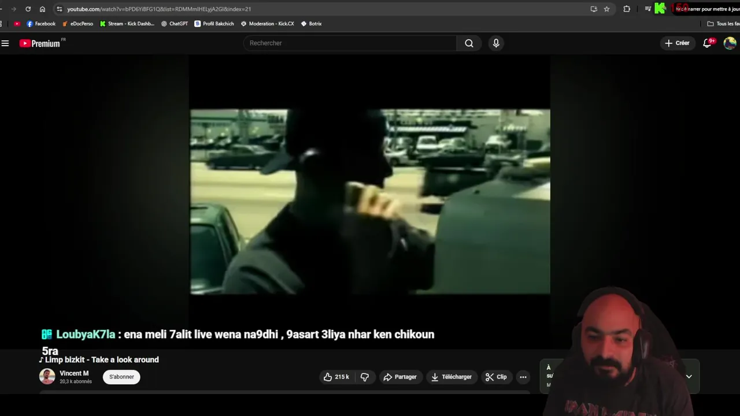The height and width of the screenshot is (416, 740).
Task: View site information icon in address bar
Action: 59,9
